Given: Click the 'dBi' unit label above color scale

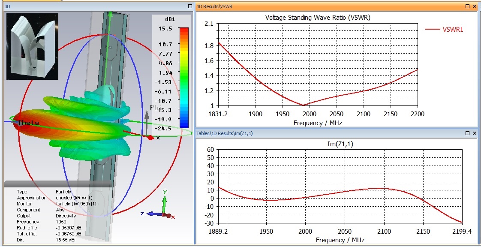Looking at the screenshot, I should pyautogui.click(x=170, y=19).
